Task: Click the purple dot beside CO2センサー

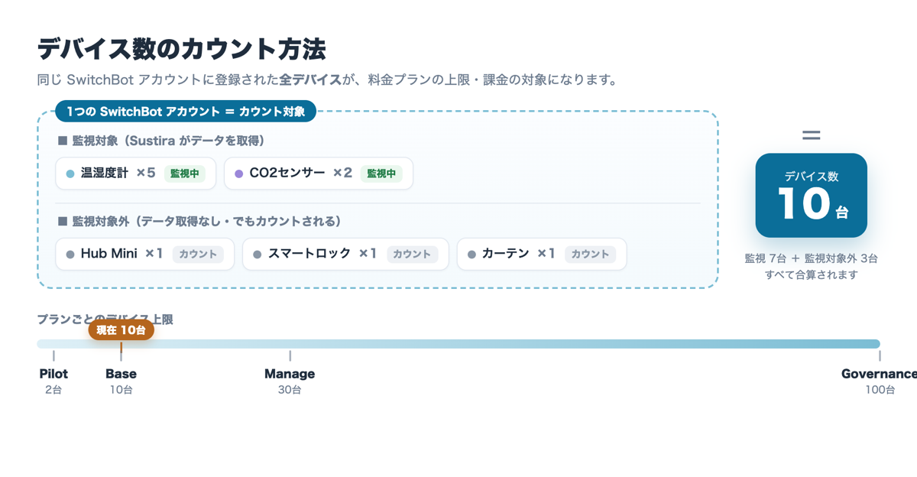Action: pos(239,174)
